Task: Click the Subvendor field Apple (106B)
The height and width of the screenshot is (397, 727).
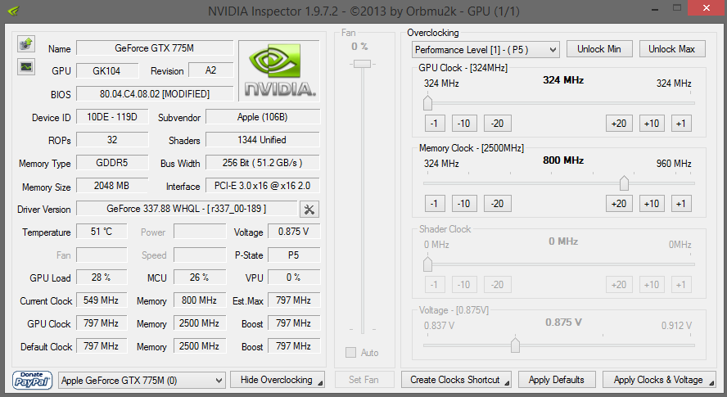Action: click(x=263, y=117)
